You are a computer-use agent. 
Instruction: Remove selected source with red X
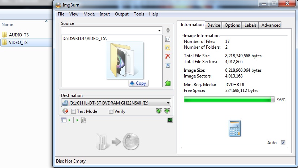(168, 56)
